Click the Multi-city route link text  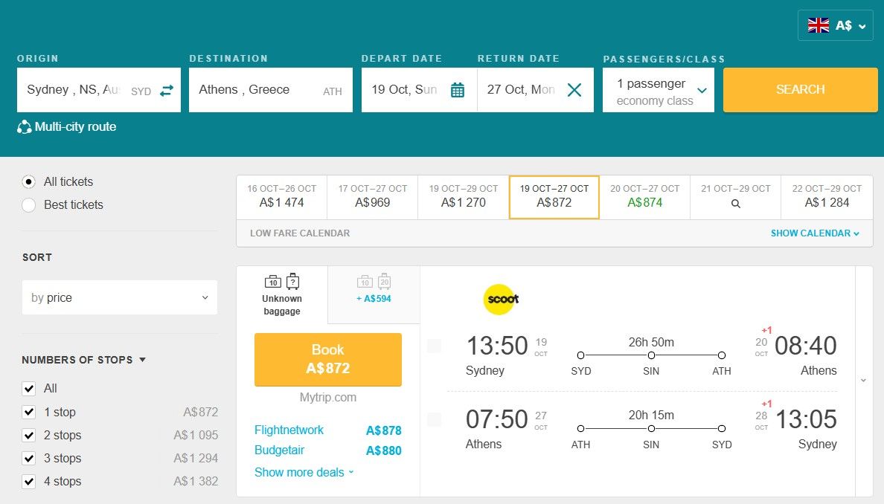point(76,127)
